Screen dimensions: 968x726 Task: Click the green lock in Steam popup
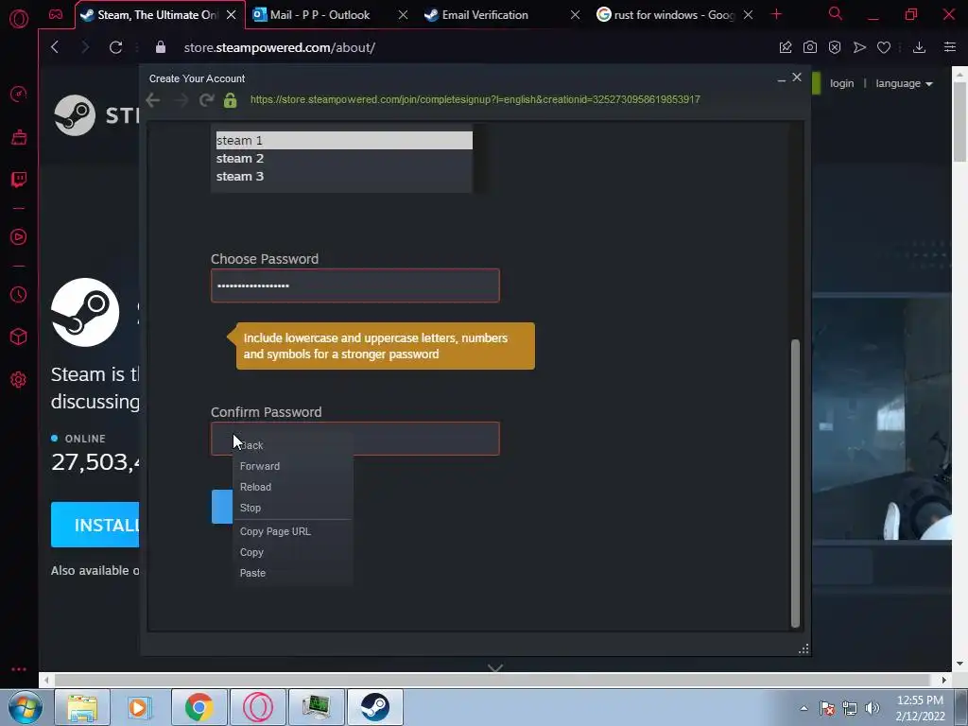click(231, 100)
